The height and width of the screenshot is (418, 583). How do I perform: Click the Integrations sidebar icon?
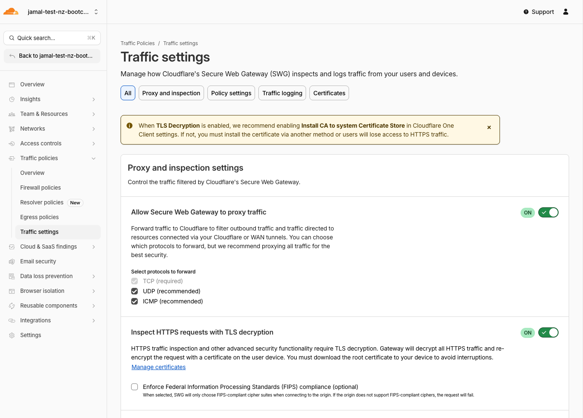click(x=12, y=321)
